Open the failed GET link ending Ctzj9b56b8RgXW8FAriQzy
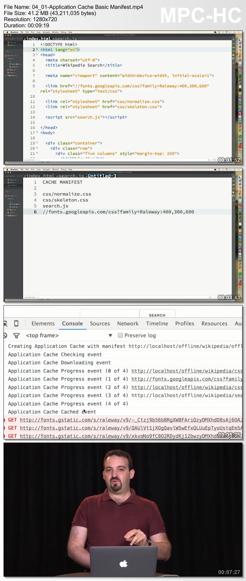The width and height of the screenshot is (246, 581). [131, 420]
